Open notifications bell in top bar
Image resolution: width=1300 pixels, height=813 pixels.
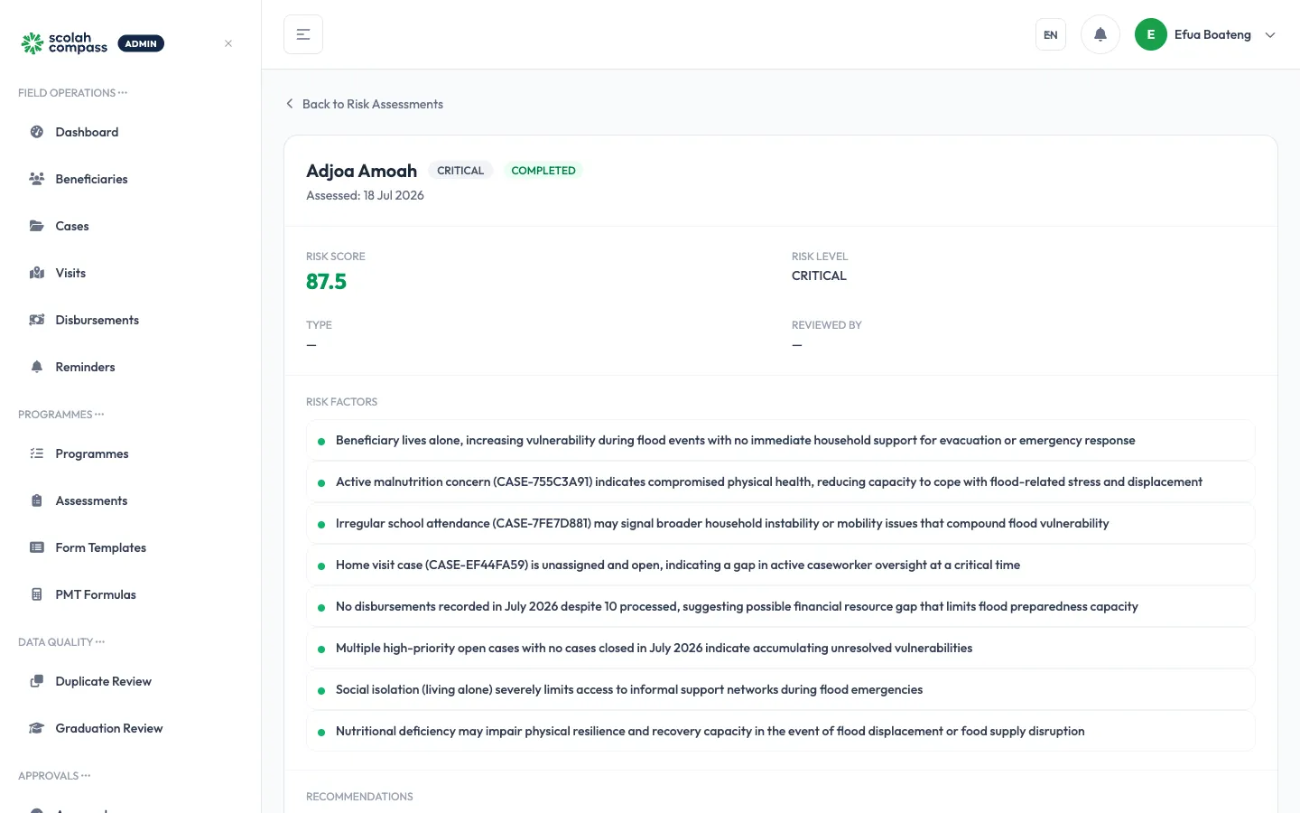(1100, 34)
